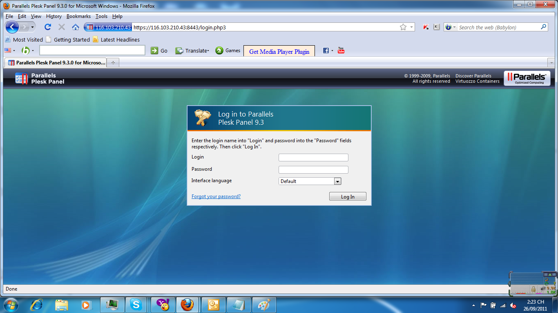The width and height of the screenshot is (558, 313).
Task: Open the Latest Headlines feed bookmark
Action: click(116, 40)
